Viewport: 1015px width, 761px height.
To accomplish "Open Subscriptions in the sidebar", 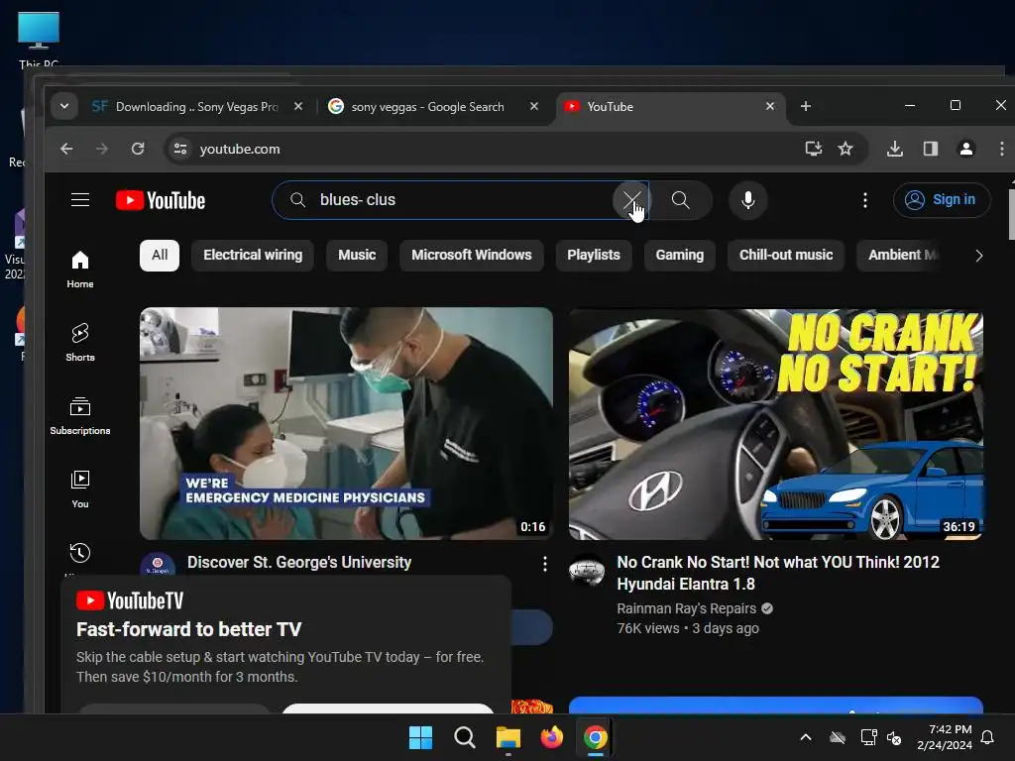I will 80,415.
